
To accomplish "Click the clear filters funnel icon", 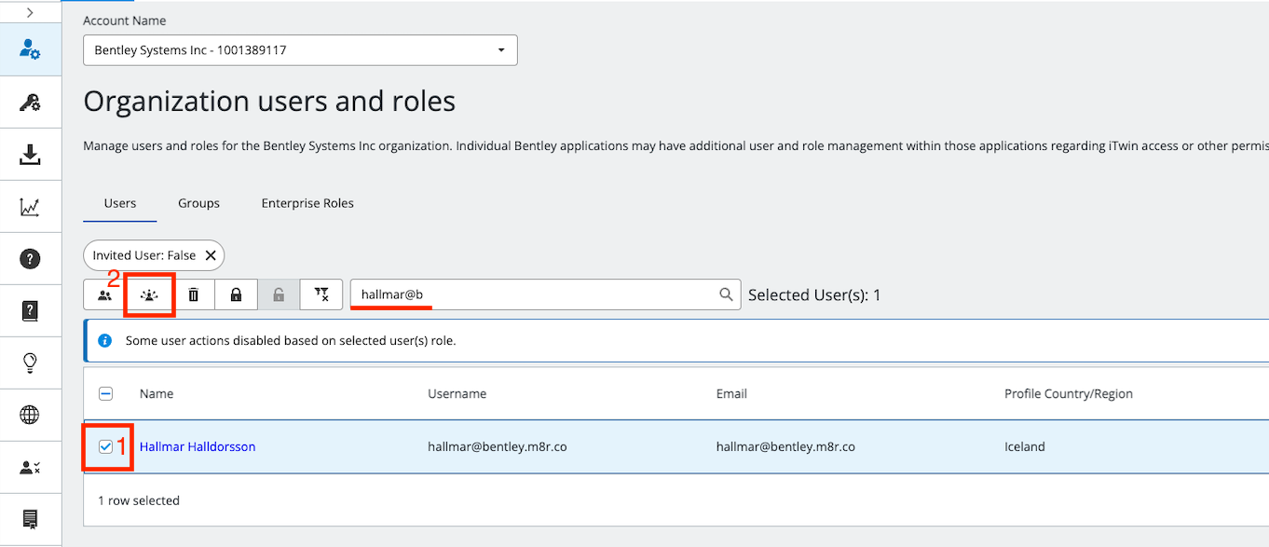I will [x=321, y=294].
